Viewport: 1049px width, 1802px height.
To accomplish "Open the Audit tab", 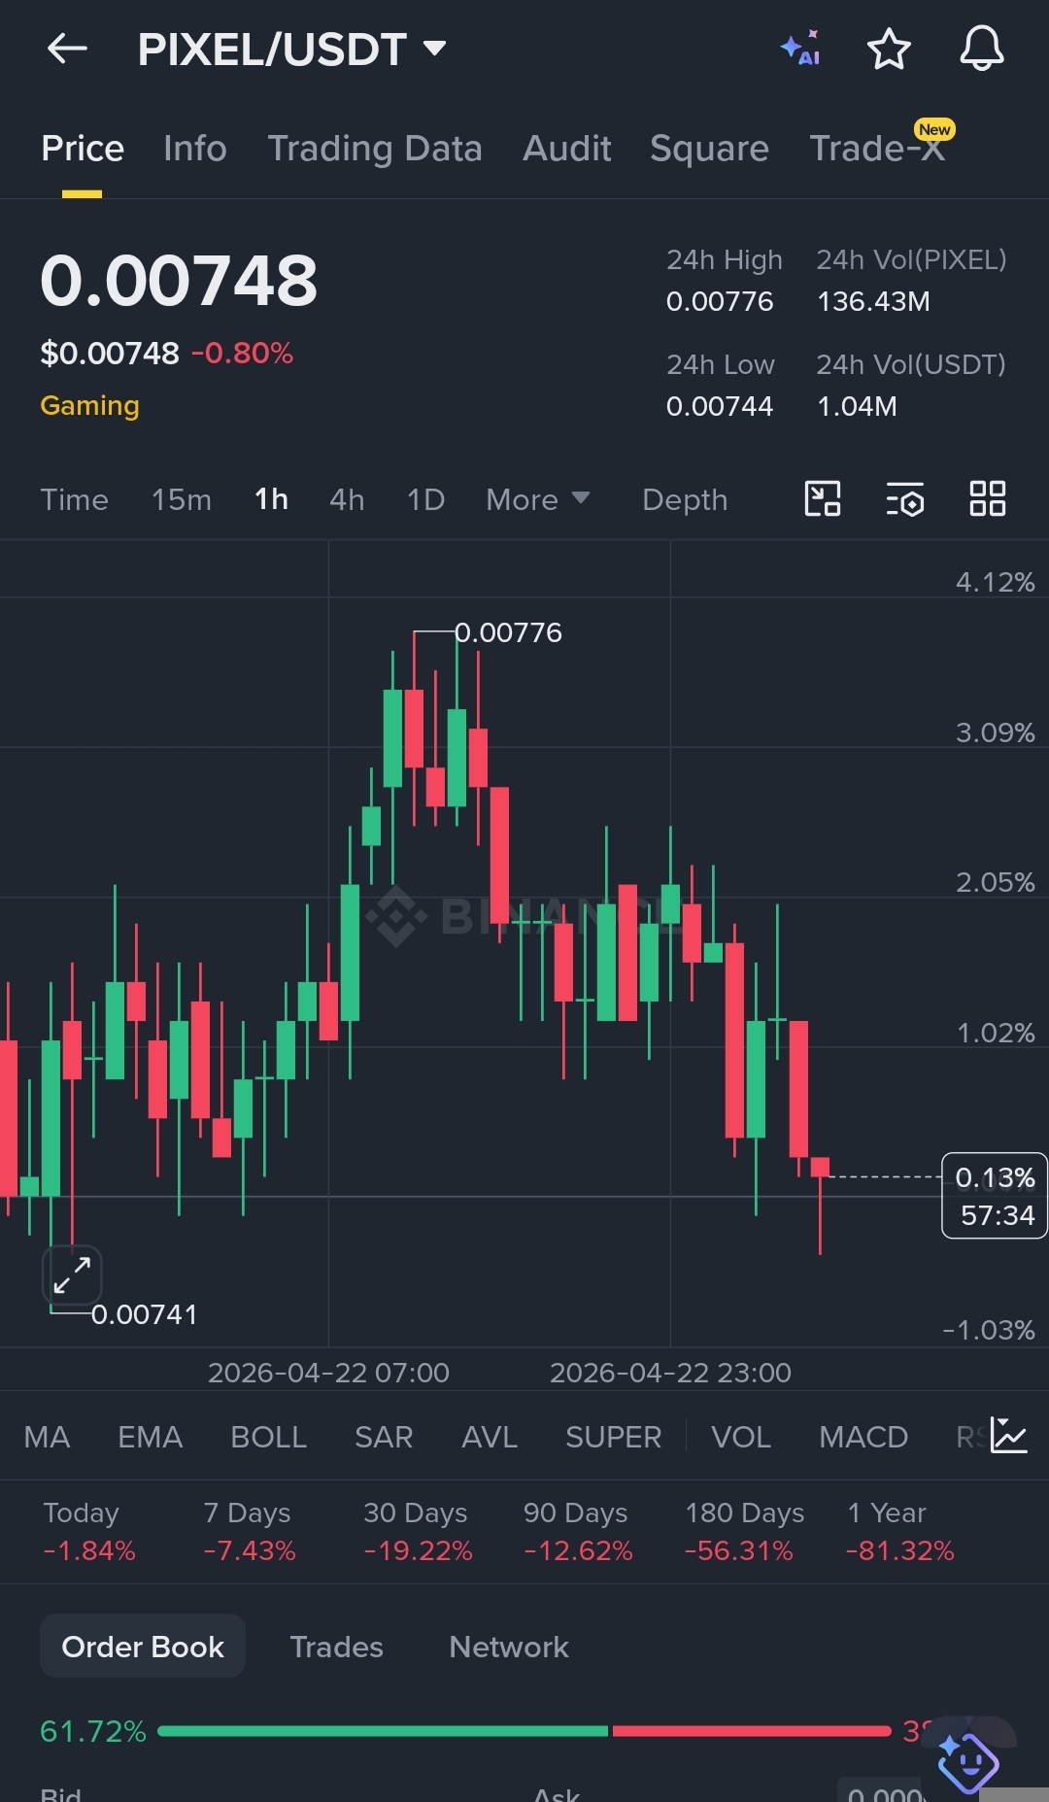I will [x=567, y=149].
